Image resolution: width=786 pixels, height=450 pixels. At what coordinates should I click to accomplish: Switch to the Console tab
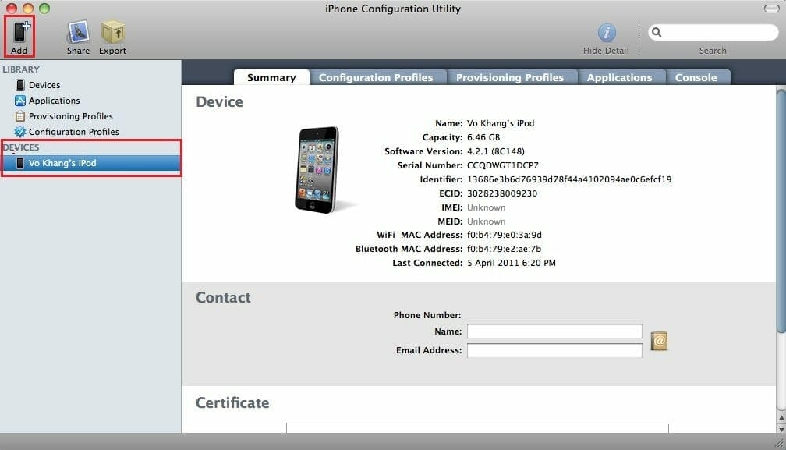(696, 77)
